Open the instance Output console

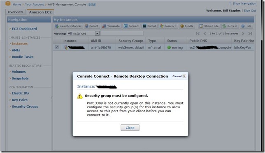coord(149,26)
